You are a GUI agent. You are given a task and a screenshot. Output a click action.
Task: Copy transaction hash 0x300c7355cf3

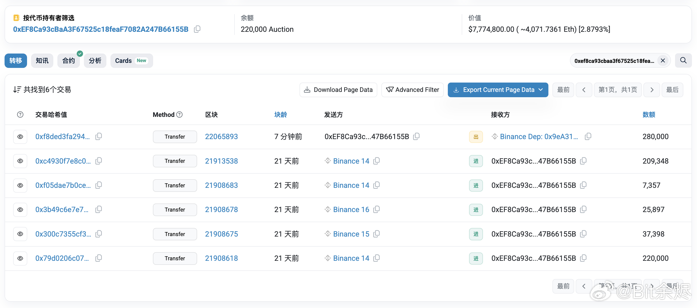(x=99, y=234)
